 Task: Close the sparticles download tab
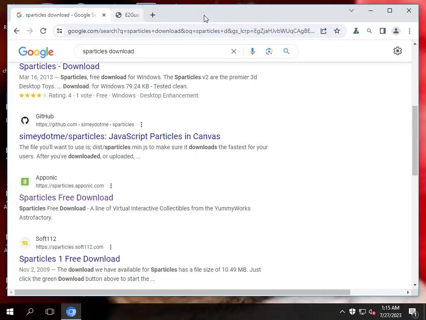pos(104,15)
